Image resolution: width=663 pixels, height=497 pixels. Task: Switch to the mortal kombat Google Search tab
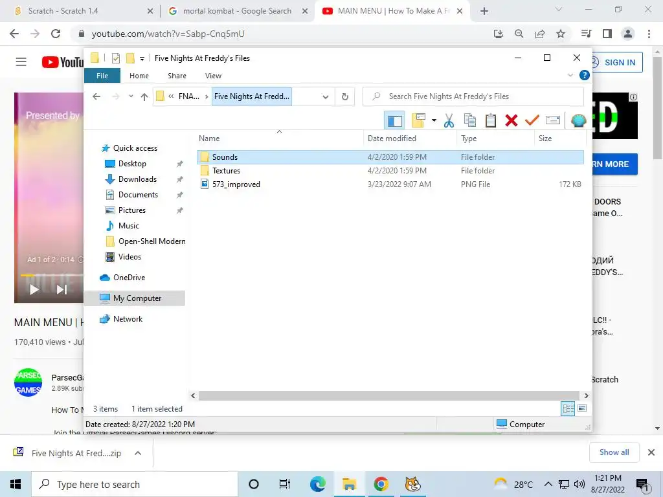point(237,11)
